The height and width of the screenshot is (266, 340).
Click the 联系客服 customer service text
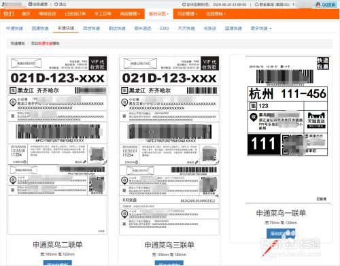click(x=266, y=5)
